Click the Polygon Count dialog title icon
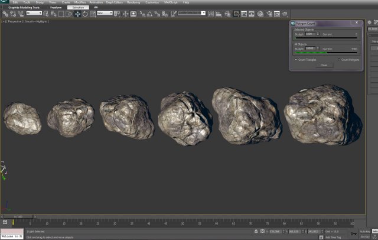Image resolution: width=378 pixels, height=240 pixels. [x=294, y=23]
